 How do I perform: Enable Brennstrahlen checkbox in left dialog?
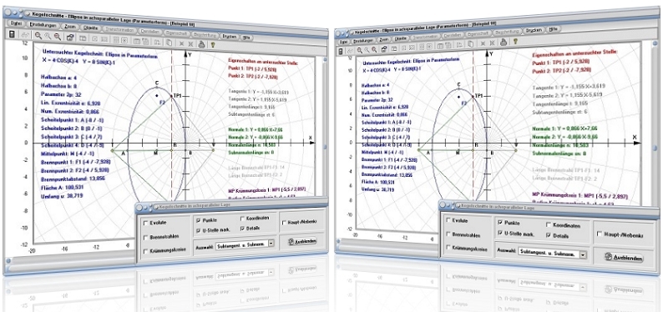pyautogui.click(x=146, y=237)
